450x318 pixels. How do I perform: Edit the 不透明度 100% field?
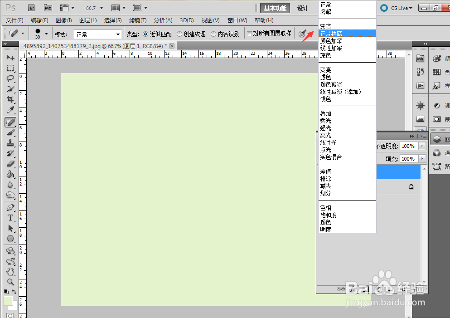[409, 146]
